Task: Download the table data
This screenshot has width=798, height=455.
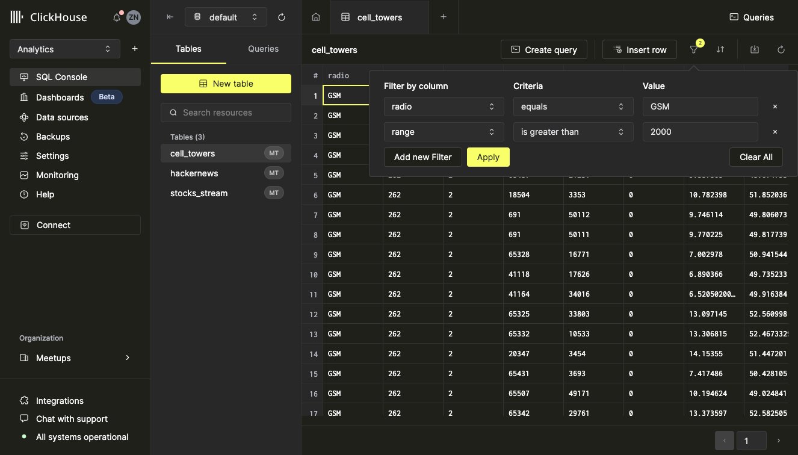Action: [755, 50]
